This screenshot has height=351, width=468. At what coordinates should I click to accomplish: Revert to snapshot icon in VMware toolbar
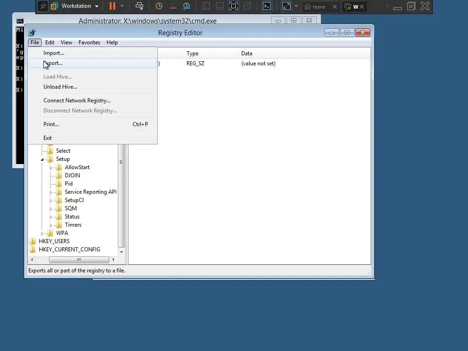tap(172, 6)
